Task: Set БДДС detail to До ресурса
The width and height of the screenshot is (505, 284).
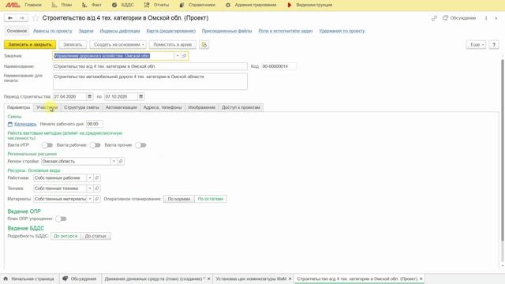Action: pyautogui.click(x=65, y=236)
